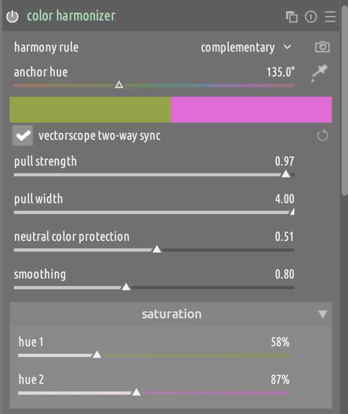Screen dimensions: 348x414
Task: Activate the anchor hue eyedropper picker
Action: point(321,74)
